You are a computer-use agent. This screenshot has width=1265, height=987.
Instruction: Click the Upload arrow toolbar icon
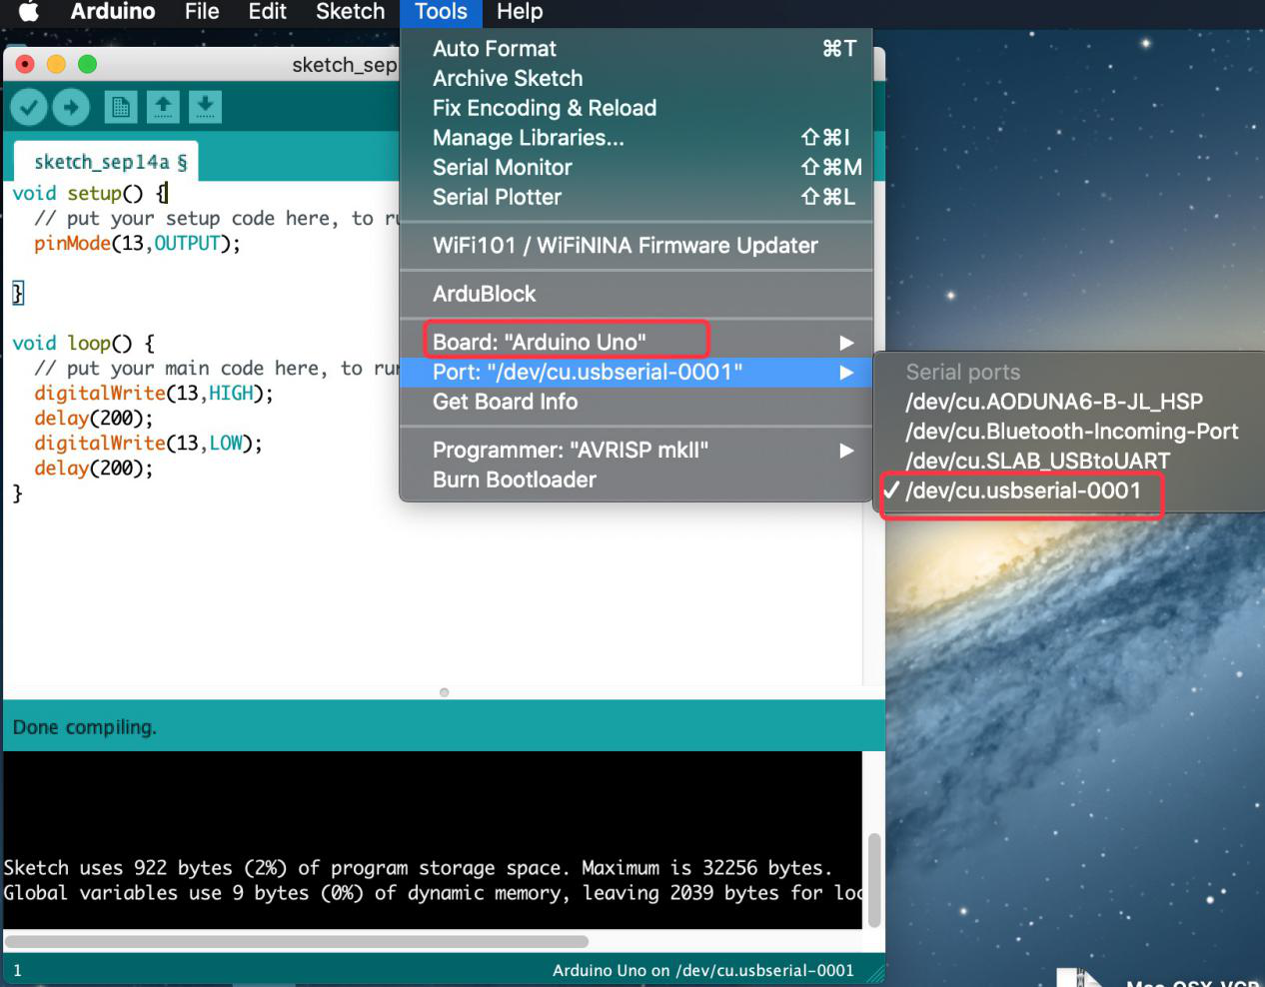(x=71, y=107)
